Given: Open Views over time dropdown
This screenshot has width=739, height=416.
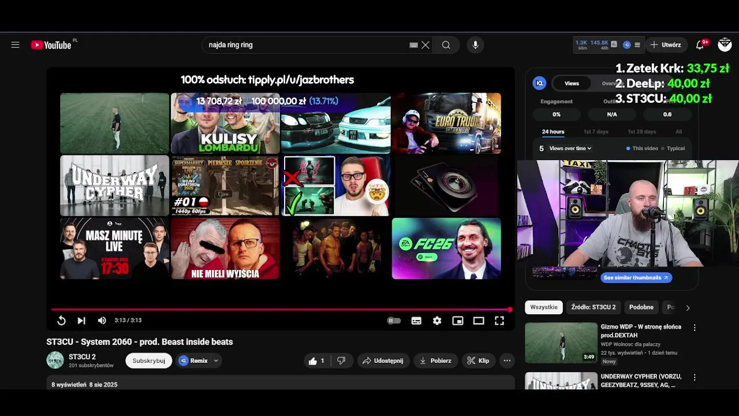Looking at the screenshot, I should pyautogui.click(x=570, y=148).
